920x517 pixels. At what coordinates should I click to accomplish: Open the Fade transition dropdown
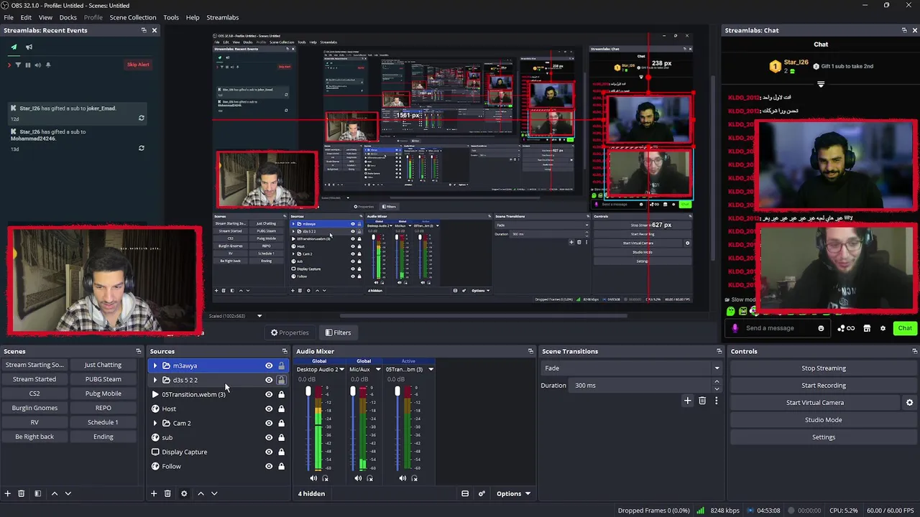pyautogui.click(x=631, y=368)
